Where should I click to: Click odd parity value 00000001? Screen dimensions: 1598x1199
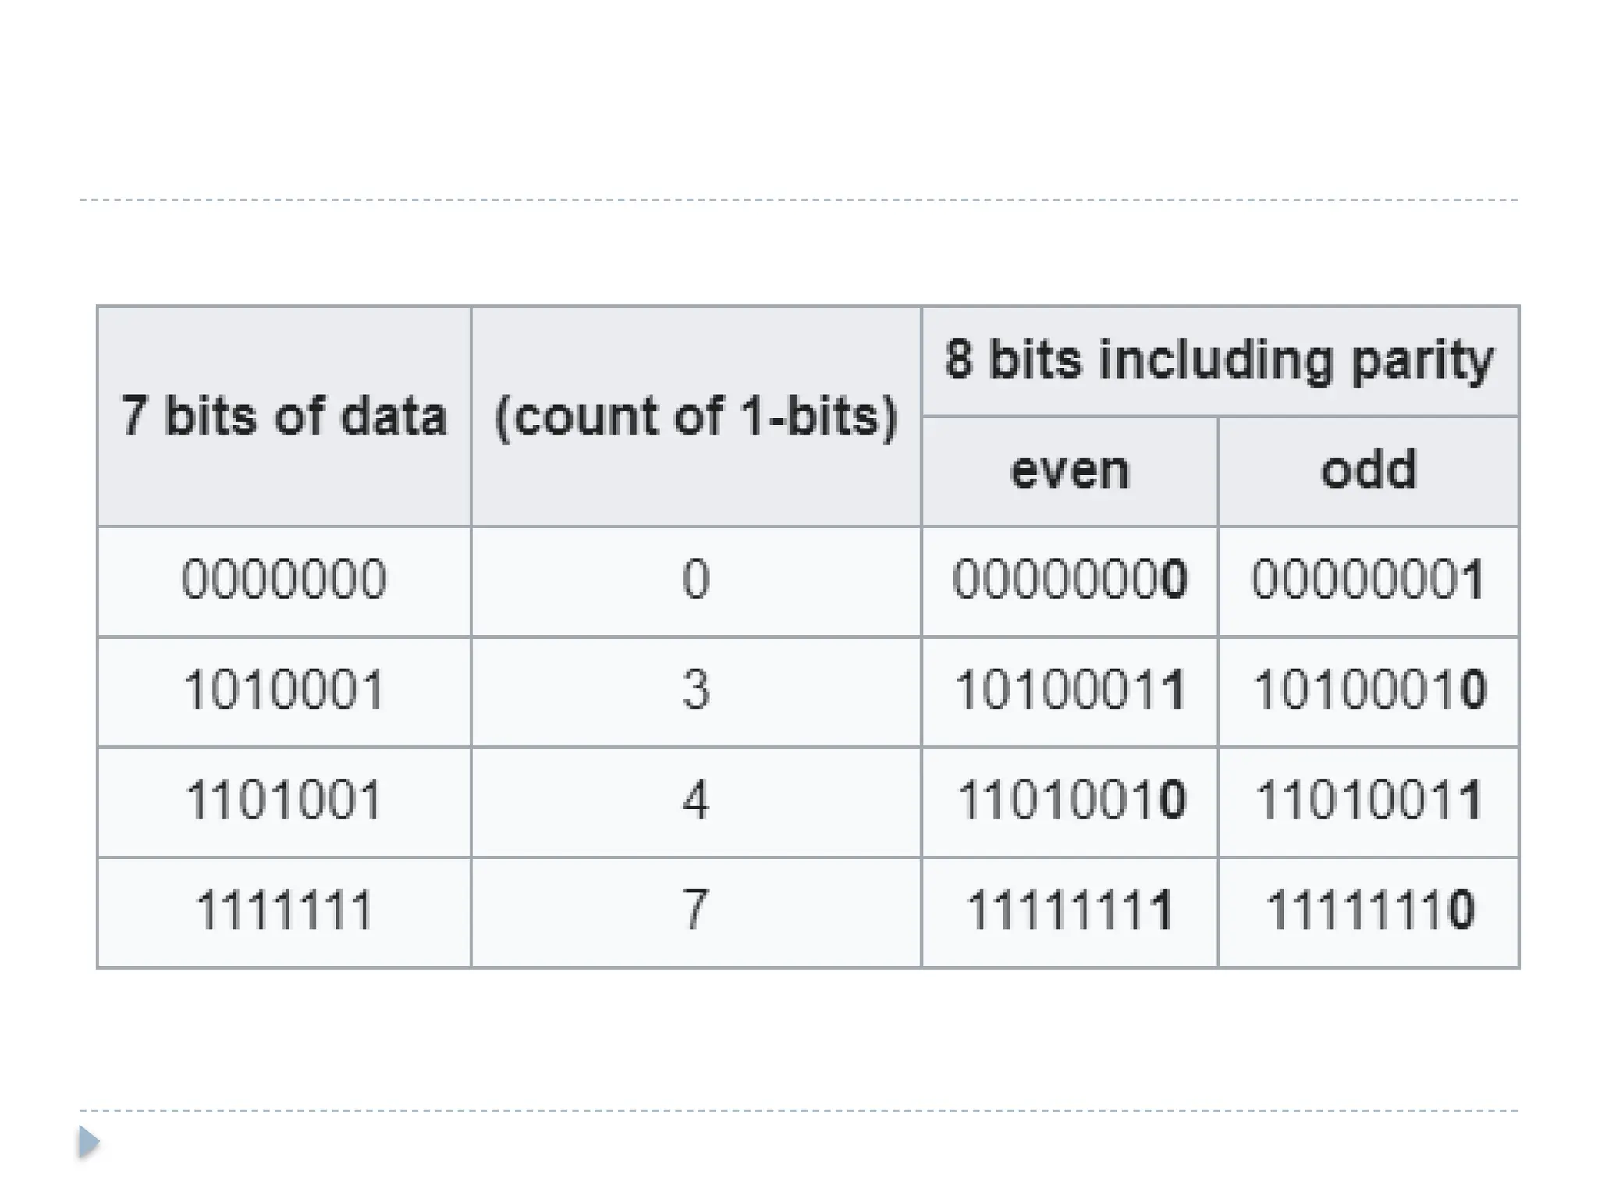[x=1368, y=580]
